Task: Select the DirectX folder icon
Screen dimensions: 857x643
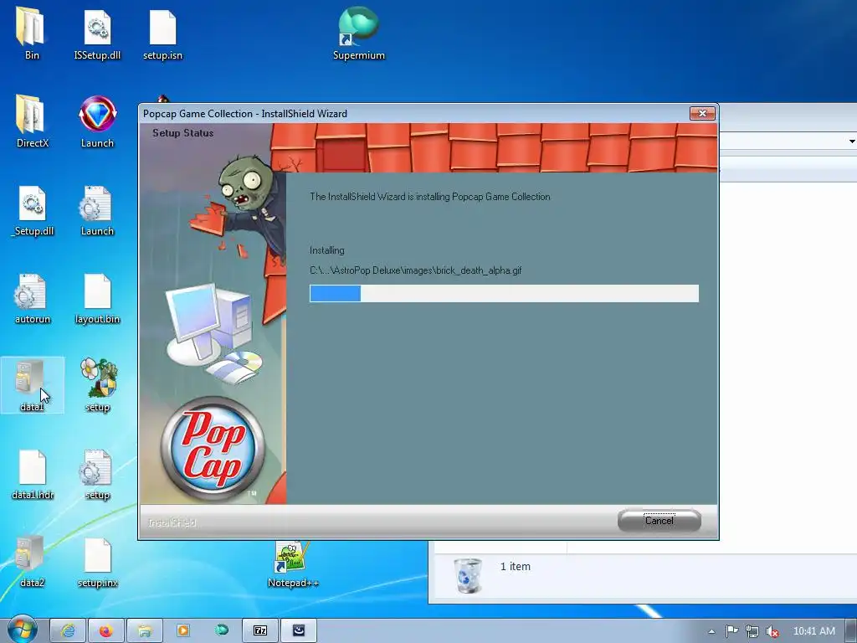Action: [x=33, y=121]
